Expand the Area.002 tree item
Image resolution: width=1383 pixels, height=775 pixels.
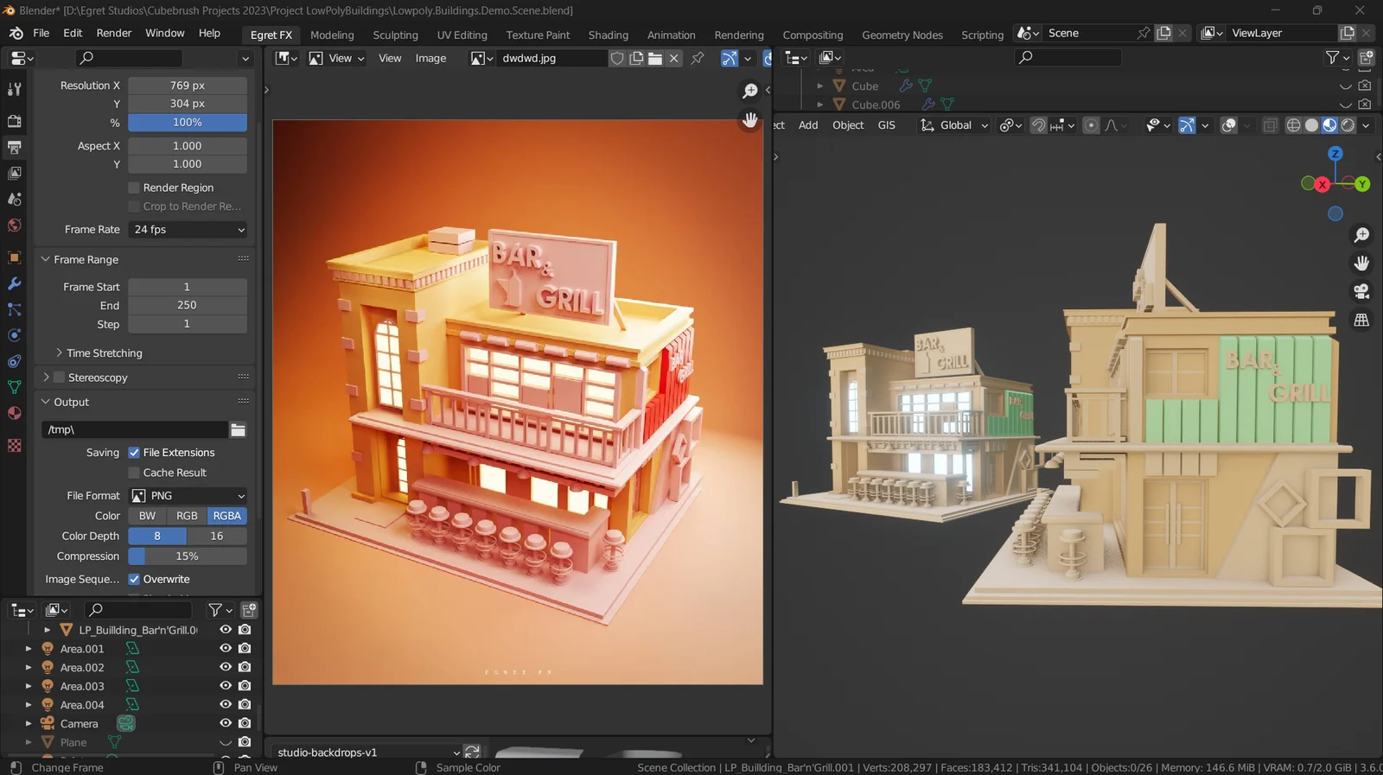click(x=29, y=668)
